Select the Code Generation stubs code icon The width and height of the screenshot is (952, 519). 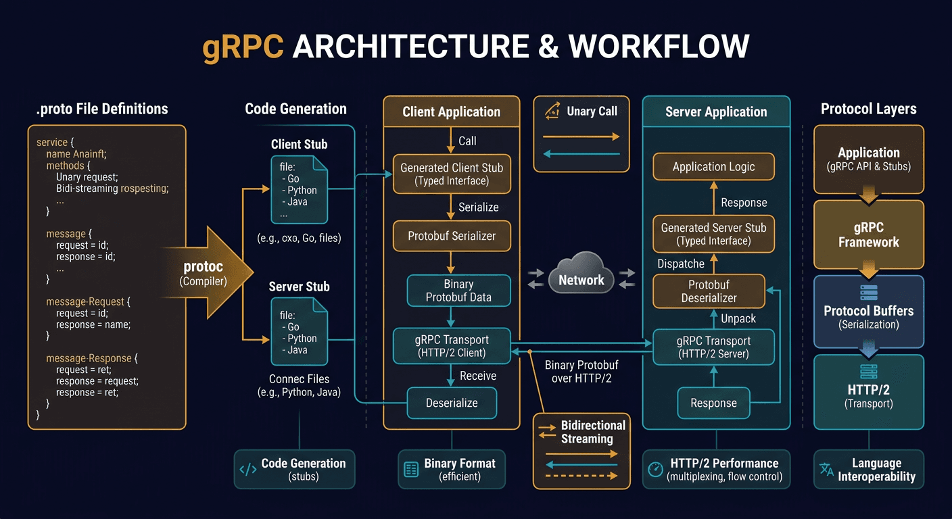pos(247,468)
